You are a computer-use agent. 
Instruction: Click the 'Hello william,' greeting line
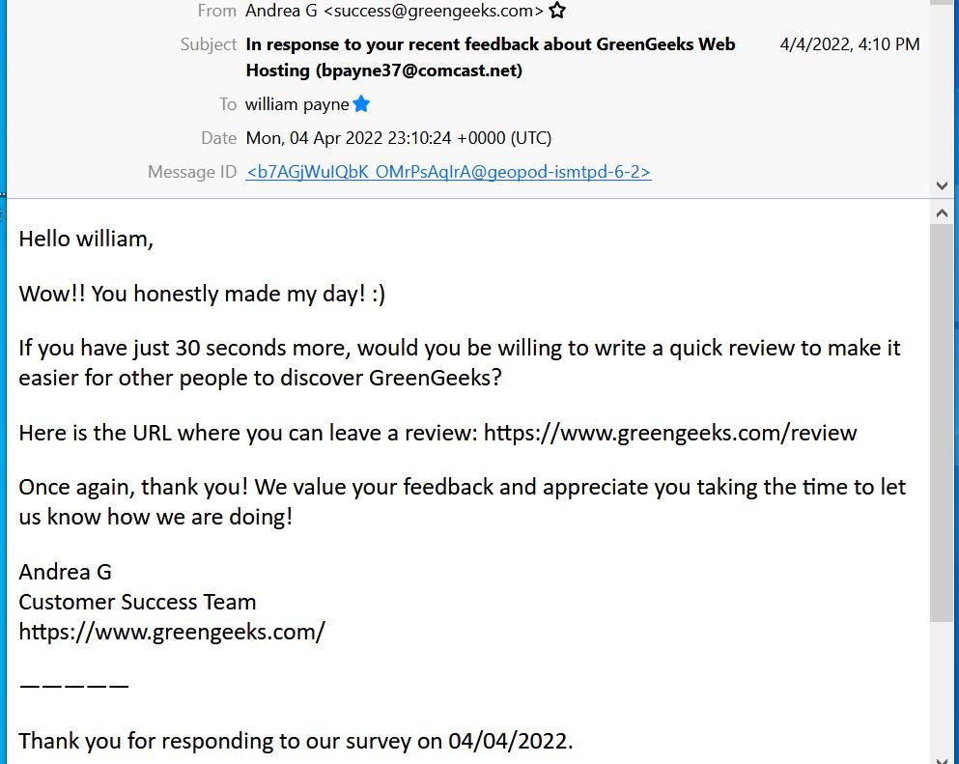pos(86,240)
